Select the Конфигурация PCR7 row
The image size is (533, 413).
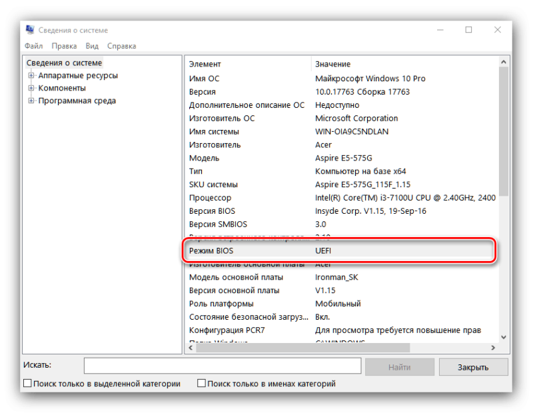342,330
